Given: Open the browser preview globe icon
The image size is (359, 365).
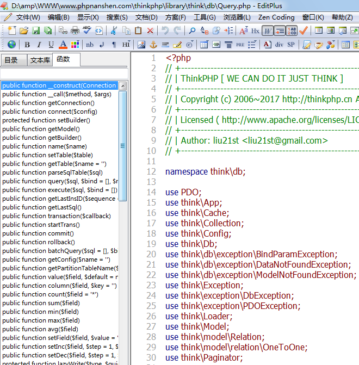Looking at the screenshot, I should click(x=11, y=44).
